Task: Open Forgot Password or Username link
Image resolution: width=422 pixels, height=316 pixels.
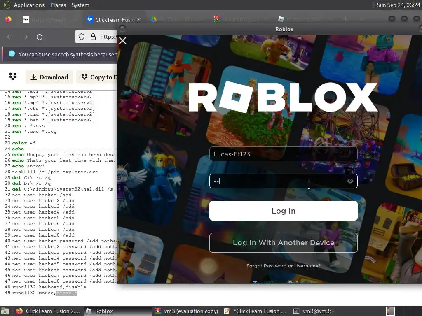Action: 284,266
